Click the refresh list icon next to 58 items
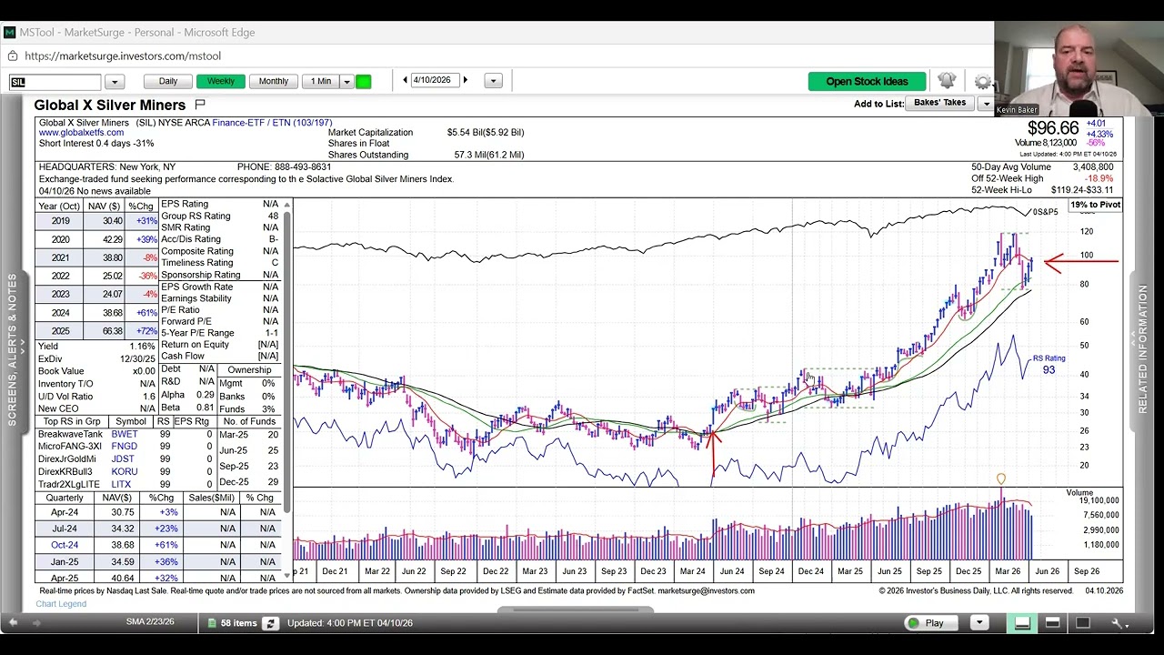This screenshot has width=1164, height=655. tap(270, 623)
